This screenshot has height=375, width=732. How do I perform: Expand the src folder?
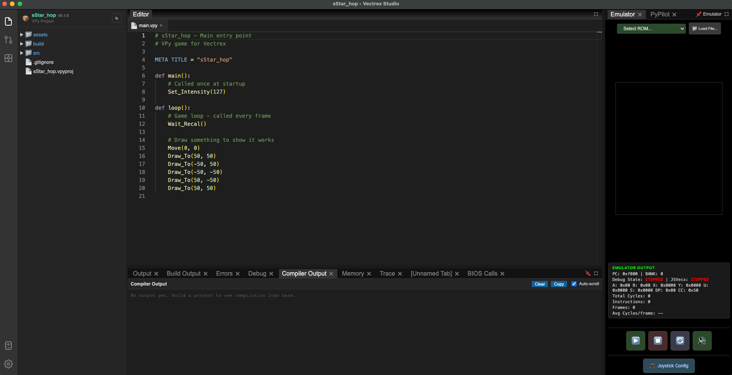click(22, 53)
